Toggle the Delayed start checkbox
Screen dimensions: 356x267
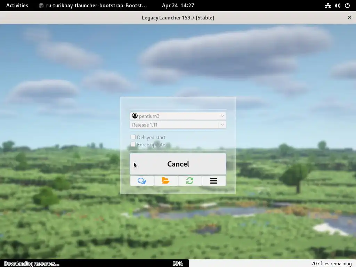133,137
